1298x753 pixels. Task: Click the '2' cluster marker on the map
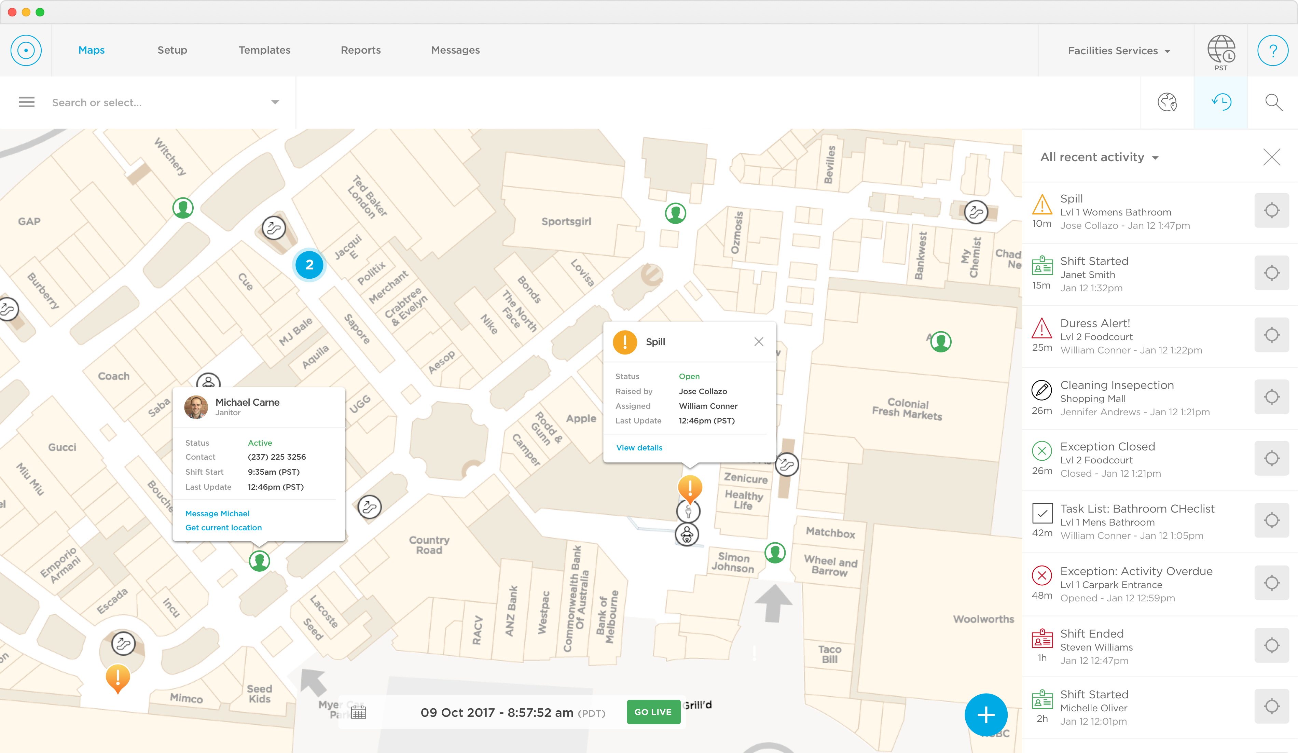[309, 265]
